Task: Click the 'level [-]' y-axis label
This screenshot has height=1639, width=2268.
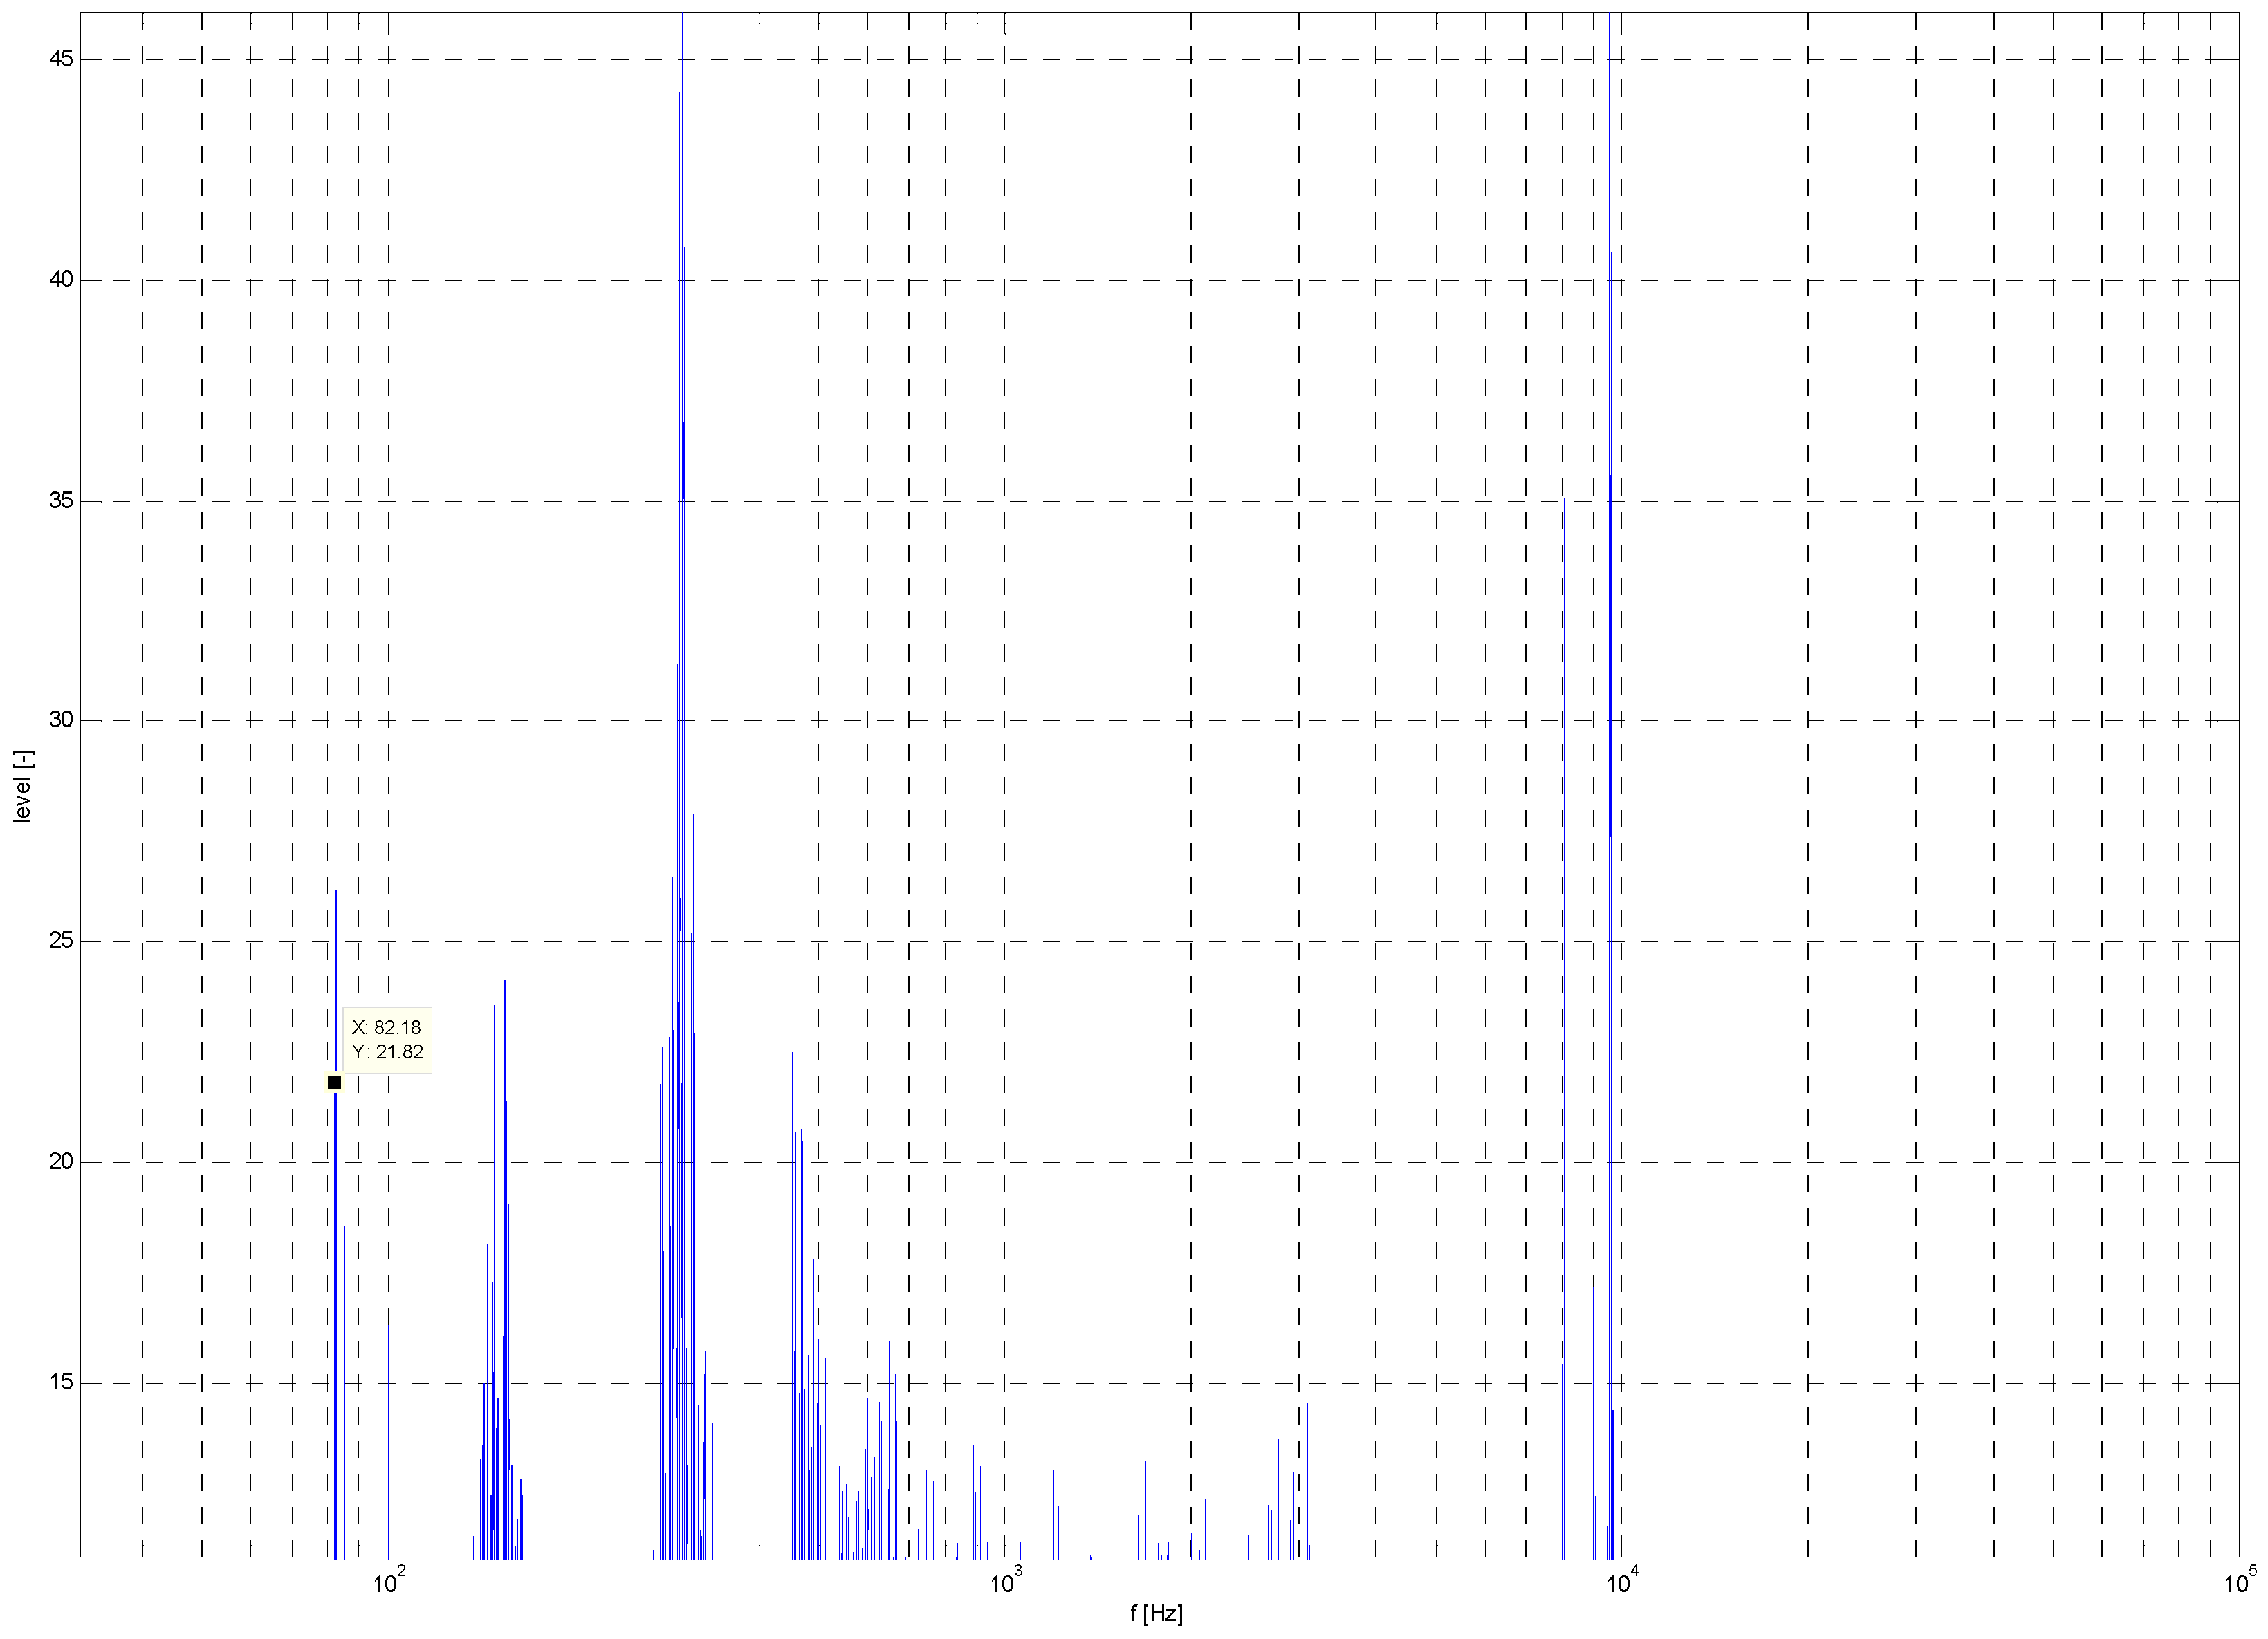Action: click(23, 787)
